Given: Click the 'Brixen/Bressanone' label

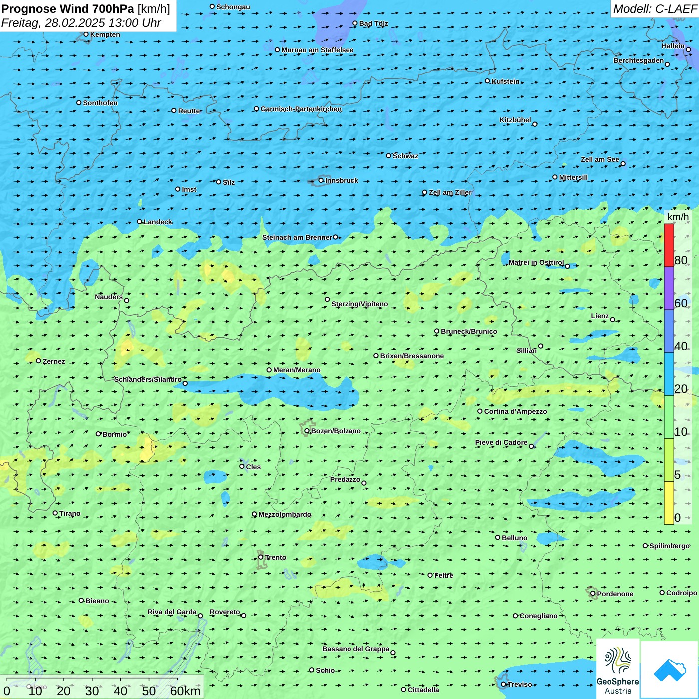Looking at the screenshot, I should click(412, 356).
